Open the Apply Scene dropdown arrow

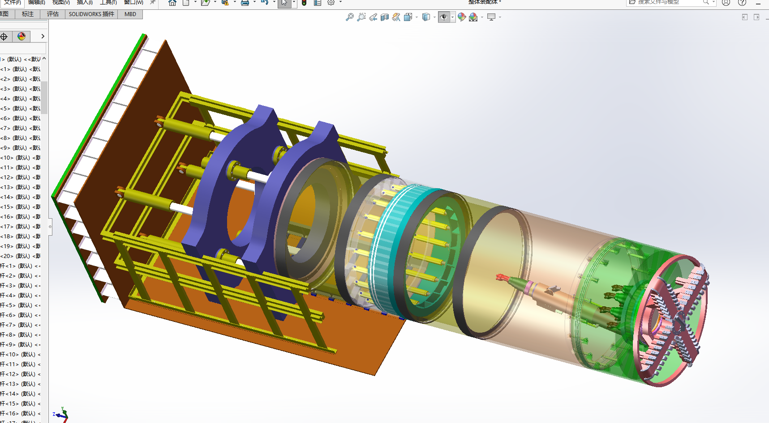pos(482,17)
